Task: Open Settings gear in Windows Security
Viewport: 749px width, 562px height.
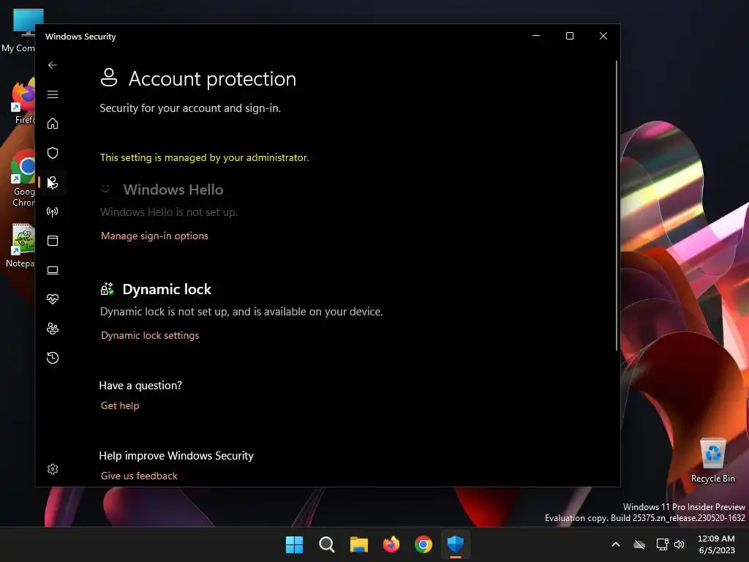Action: [x=53, y=469]
